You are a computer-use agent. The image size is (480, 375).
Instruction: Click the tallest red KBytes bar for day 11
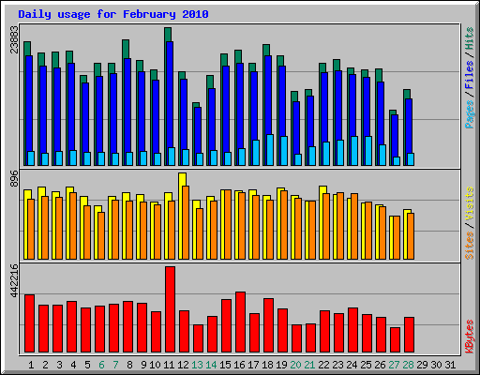coord(170,309)
